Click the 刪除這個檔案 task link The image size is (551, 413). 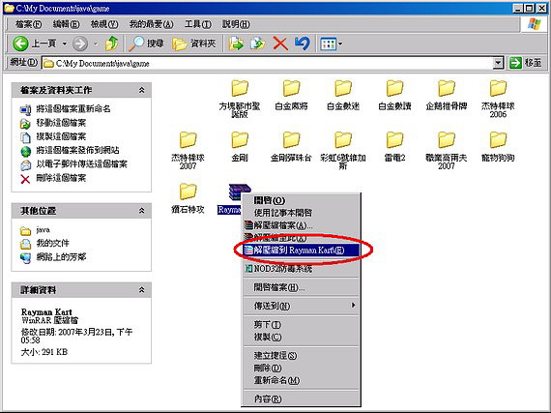[x=61, y=178]
